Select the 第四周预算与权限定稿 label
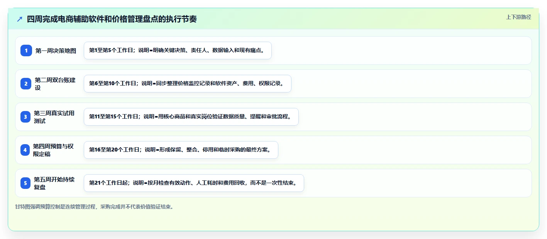Screen dimensions: 547x239 tap(53, 150)
